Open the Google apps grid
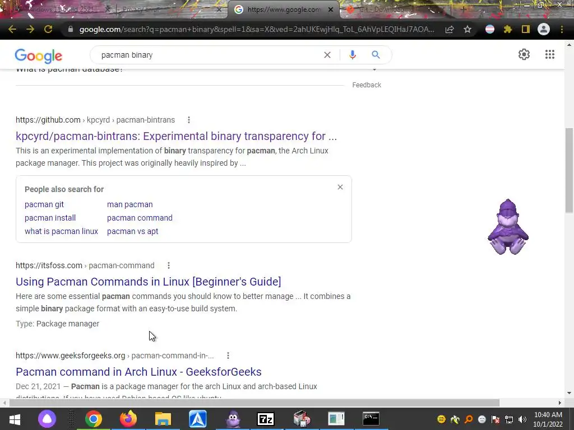 550,54
